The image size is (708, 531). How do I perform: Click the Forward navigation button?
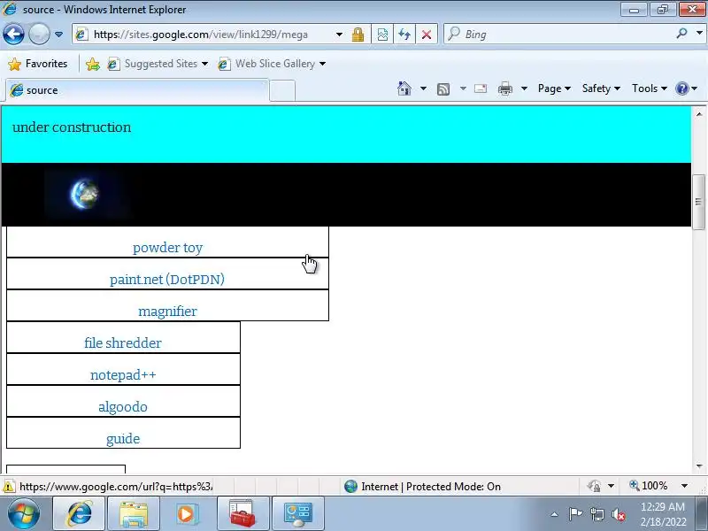click(39, 34)
